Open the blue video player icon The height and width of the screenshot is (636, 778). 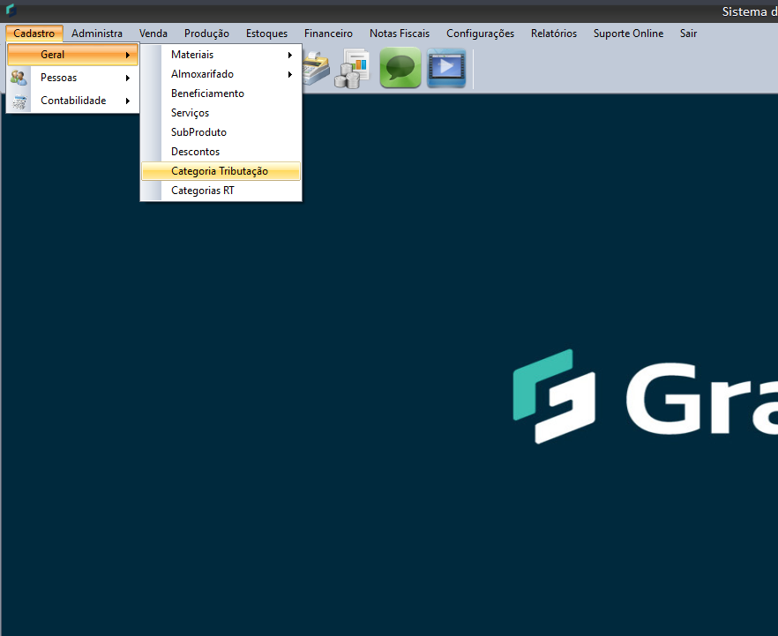(446, 69)
